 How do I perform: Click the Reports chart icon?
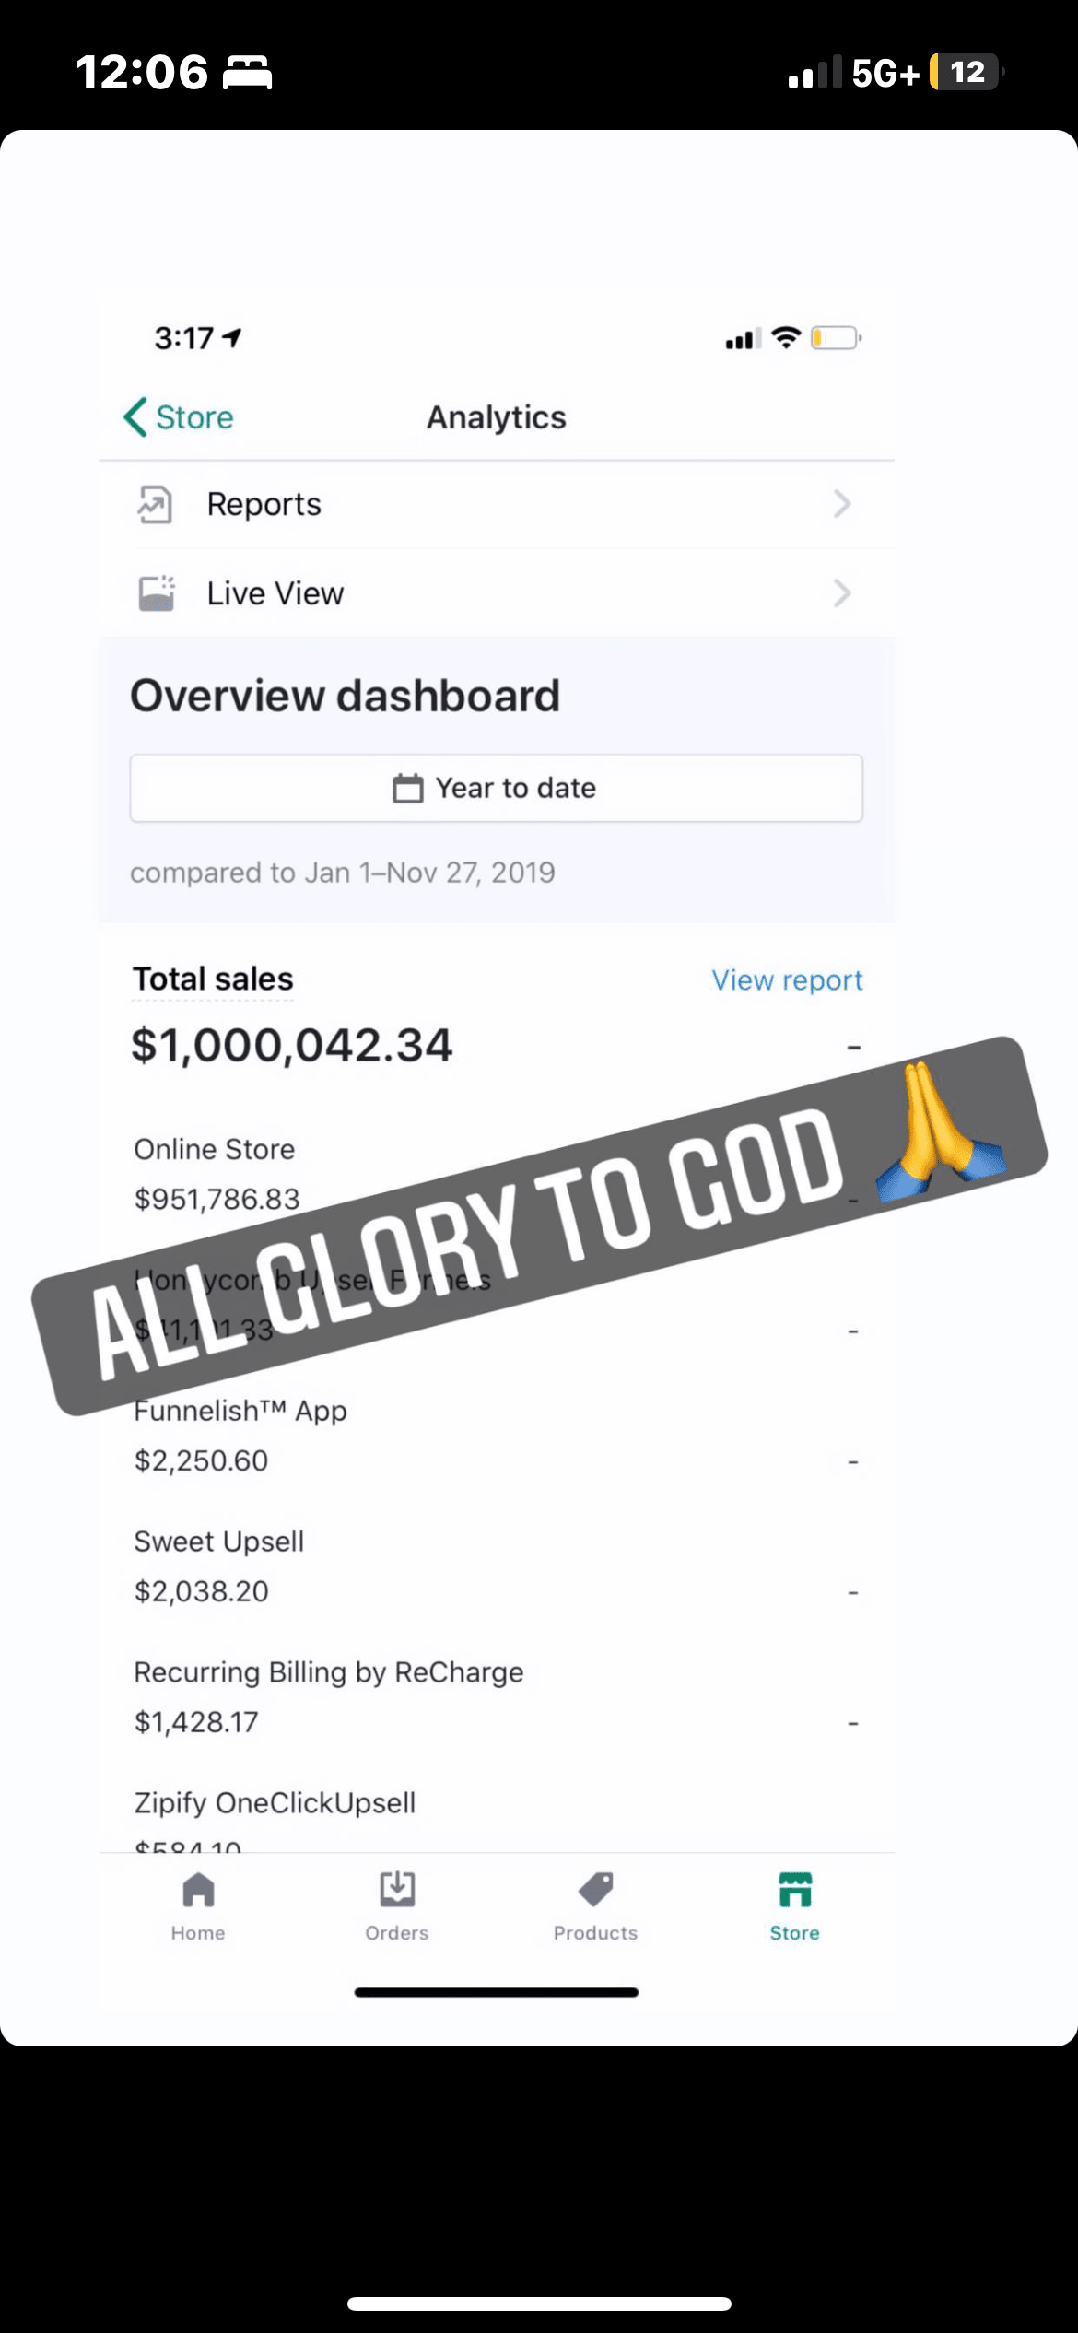[155, 504]
